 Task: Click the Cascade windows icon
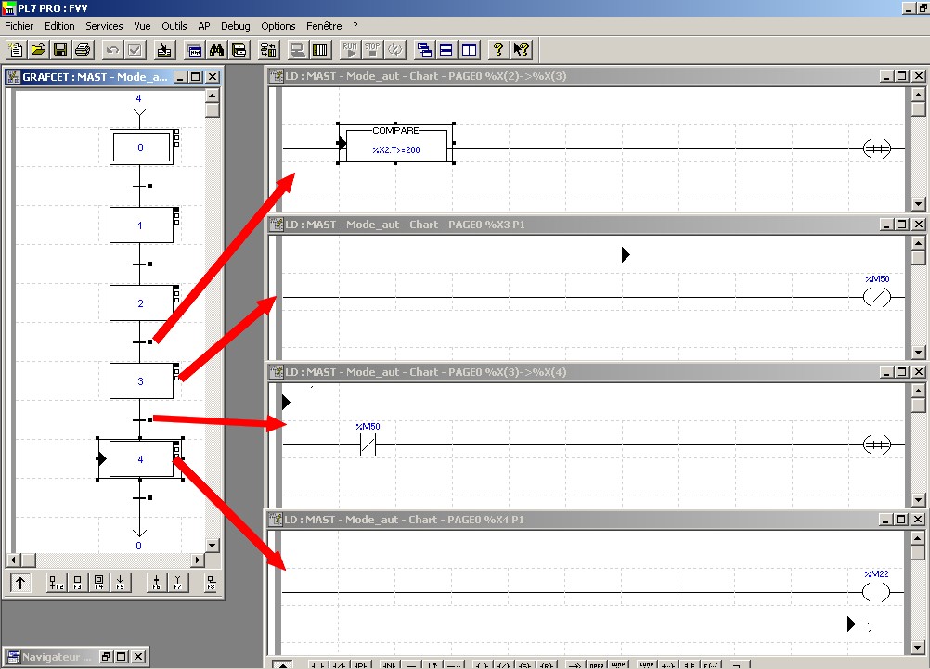coord(424,50)
